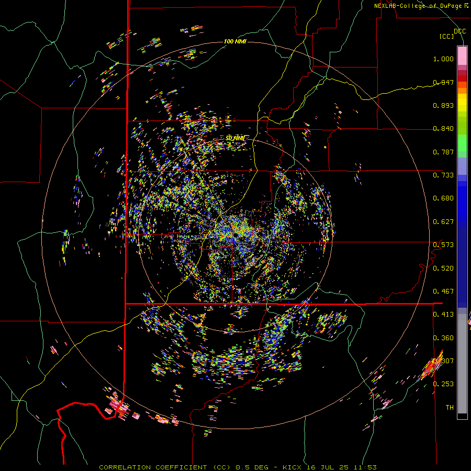Click the 0.467 scale value
The width and height of the screenshot is (471, 471).
pyautogui.click(x=443, y=291)
